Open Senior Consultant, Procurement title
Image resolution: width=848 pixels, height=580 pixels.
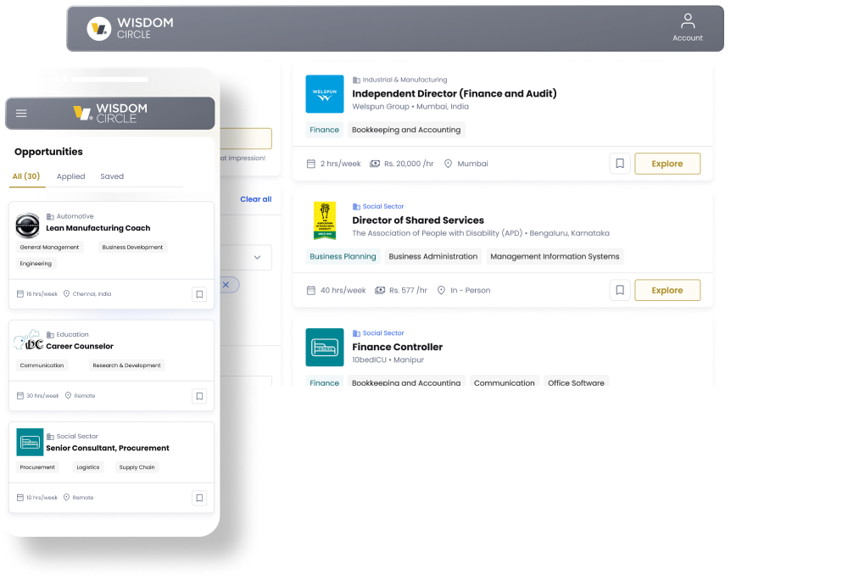[x=108, y=448]
